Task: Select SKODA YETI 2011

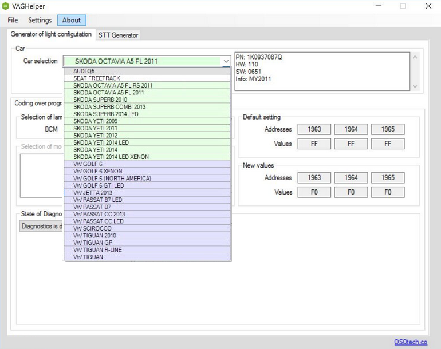Action: (x=147, y=128)
